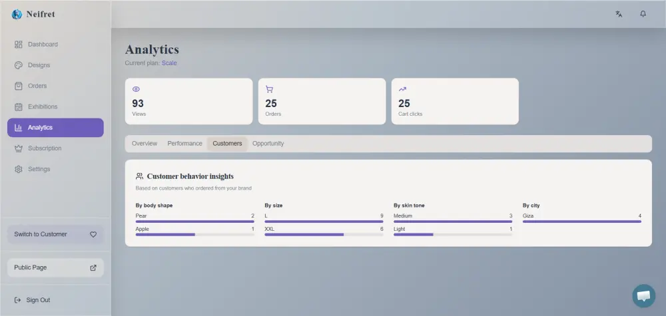Click the Views label
The width and height of the screenshot is (666, 316).
point(139,114)
